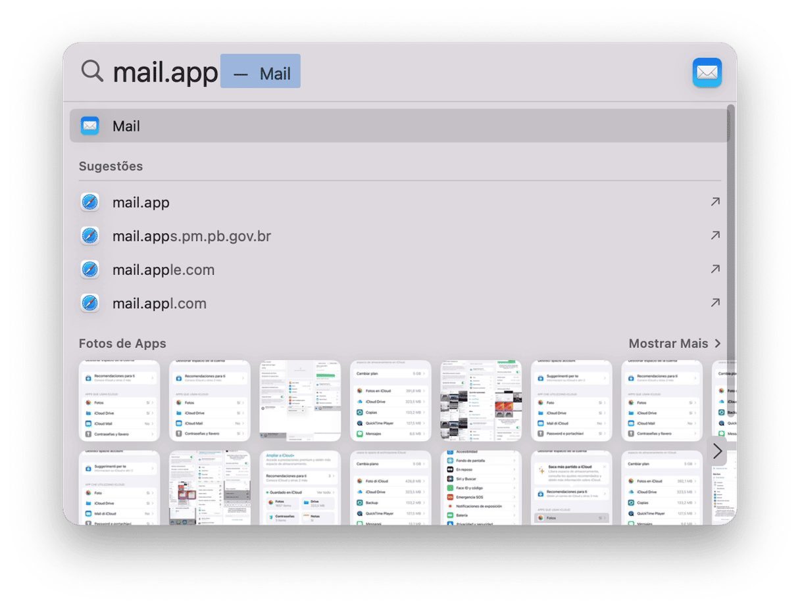Click the arrow icon on the mail.appl.com row
This screenshot has height=608, width=800.
tap(715, 303)
